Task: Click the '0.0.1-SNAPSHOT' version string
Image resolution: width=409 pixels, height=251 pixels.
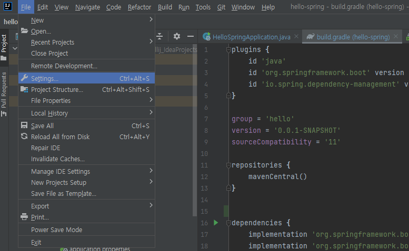Action: pyautogui.click(x=307, y=130)
